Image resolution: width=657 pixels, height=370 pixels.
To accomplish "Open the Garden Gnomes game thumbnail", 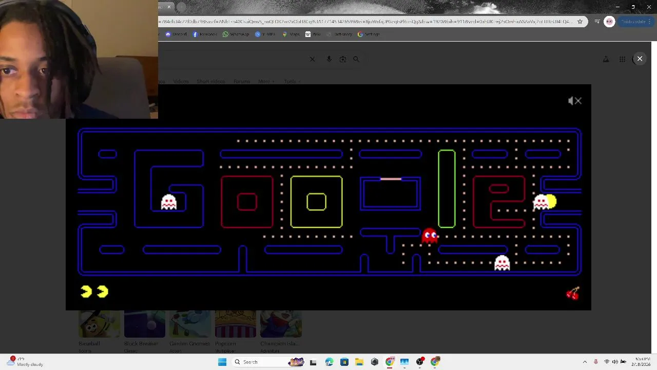I will [x=190, y=324].
